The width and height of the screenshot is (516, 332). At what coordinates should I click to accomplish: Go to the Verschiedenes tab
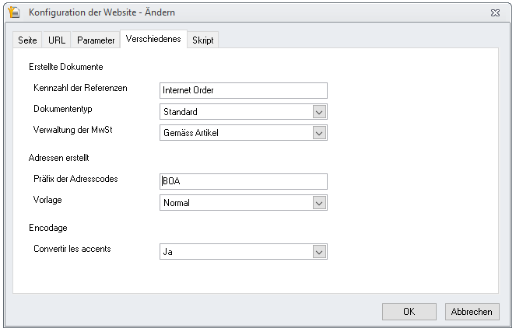tap(153, 39)
